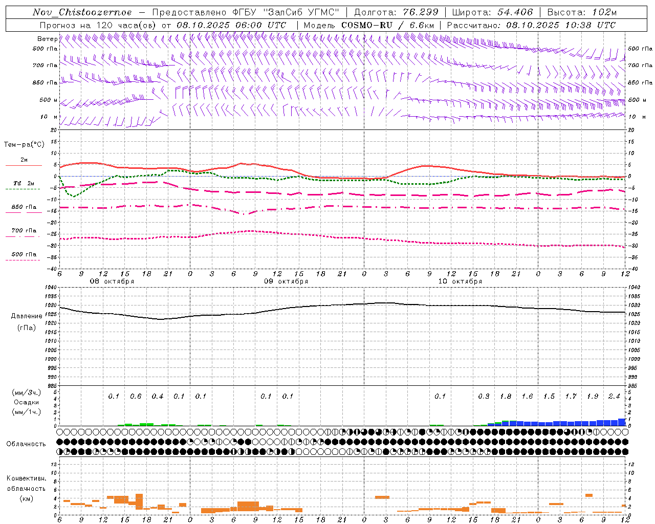Viewport: 655px width, 524px height.
Task: Select the Широта: 54.406 header field
Action: [x=492, y=12]
